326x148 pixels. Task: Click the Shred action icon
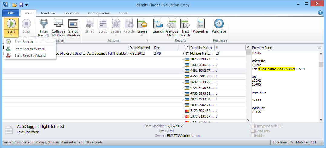90,24
